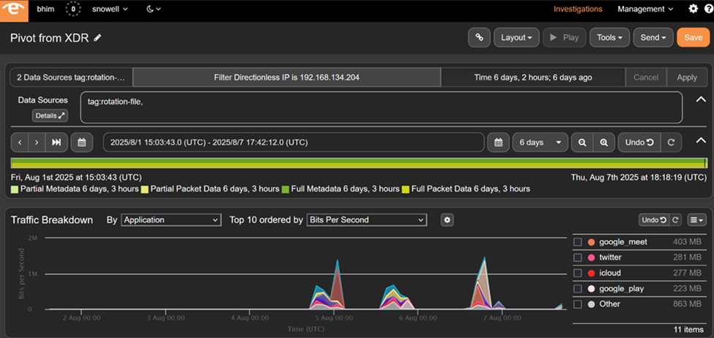Click the green data availability timeline bar
Image resolution: width=714 pixels, height=338 pixels.
pos(357,163)
